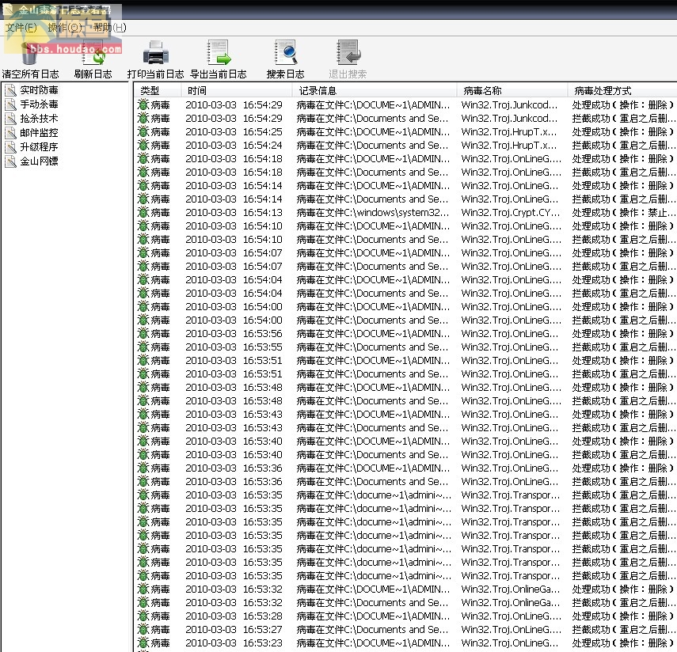Select record info of 16:54:07 Documents and Se row
Image resolution: width=677 pixels, height=652 pixels.
point(373,266)
